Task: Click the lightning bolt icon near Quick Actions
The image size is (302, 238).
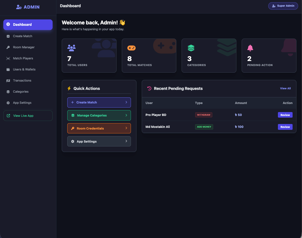Action: pyautogui.click(x=69, y=88)
